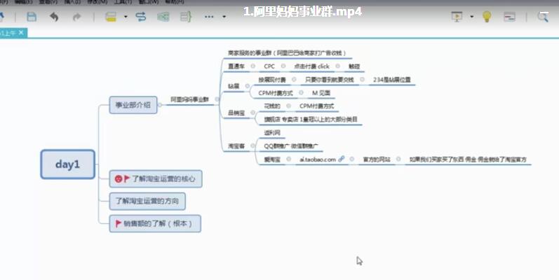Click the yellow lightbulb brainstorm icon
The height and width of the screenshot is (280, 559).
click(487, 16)
